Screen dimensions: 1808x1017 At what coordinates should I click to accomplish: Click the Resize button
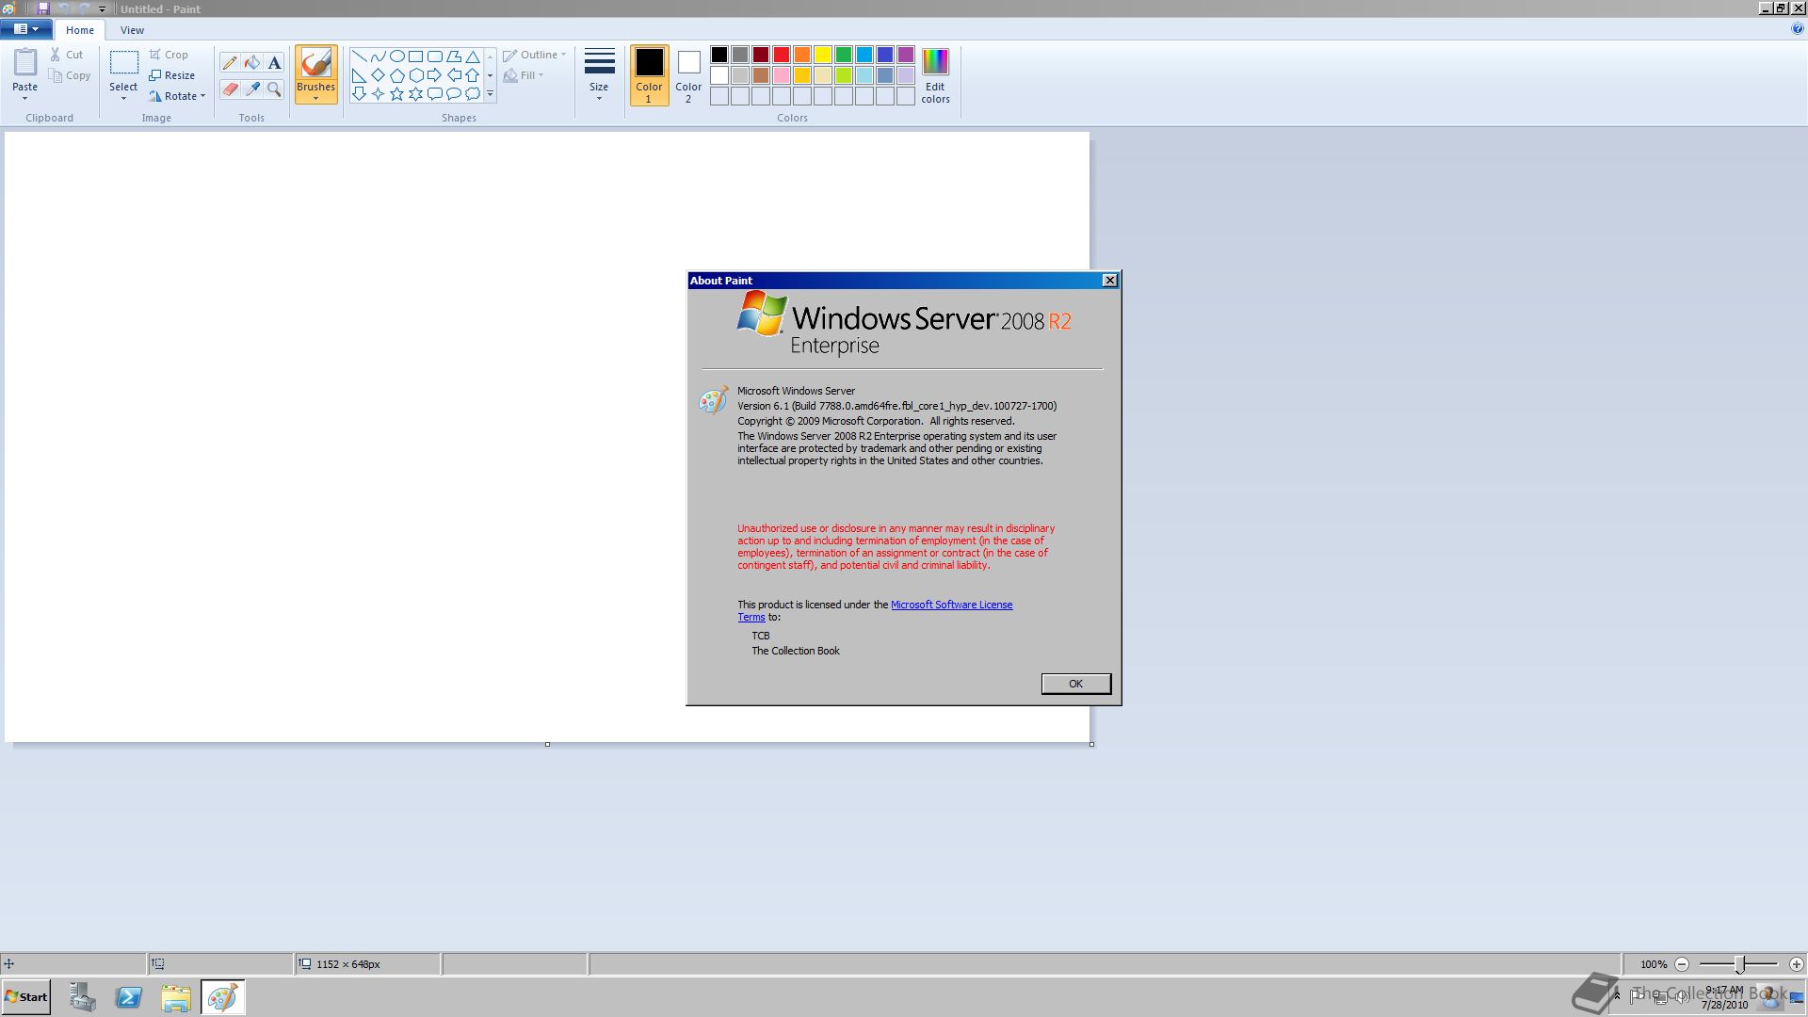[x=172, y=75]
